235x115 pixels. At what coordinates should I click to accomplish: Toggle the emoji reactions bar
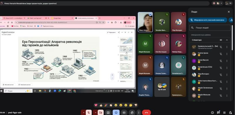tap(116, 113)
